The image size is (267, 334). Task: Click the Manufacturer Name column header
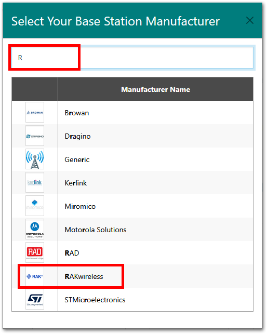coord(155,89)
